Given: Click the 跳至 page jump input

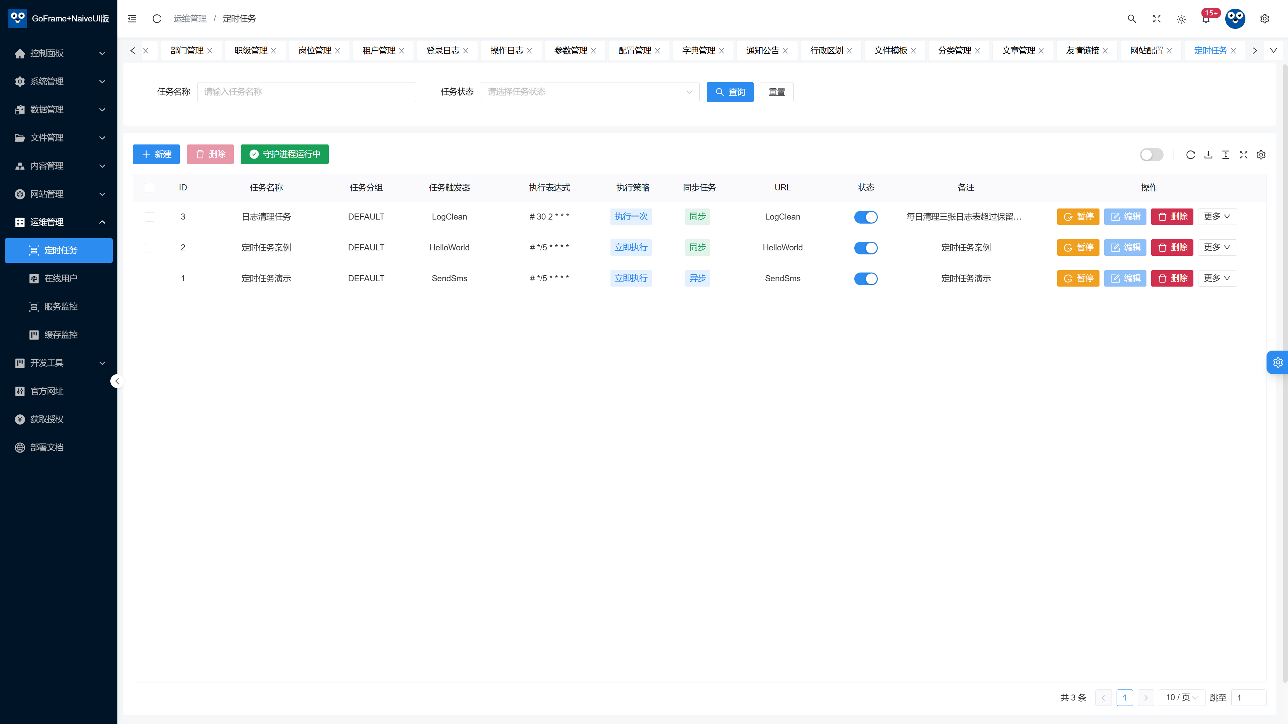Looking at the screenshot, I should 1248,698.
